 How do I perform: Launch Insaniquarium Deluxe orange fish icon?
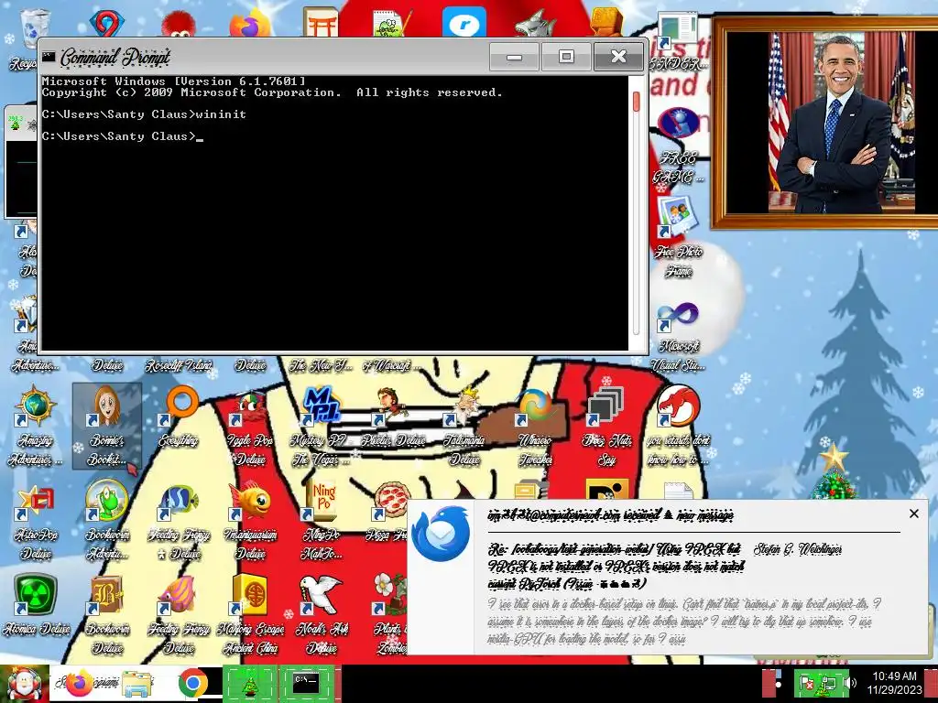click(x=250, y=521)
